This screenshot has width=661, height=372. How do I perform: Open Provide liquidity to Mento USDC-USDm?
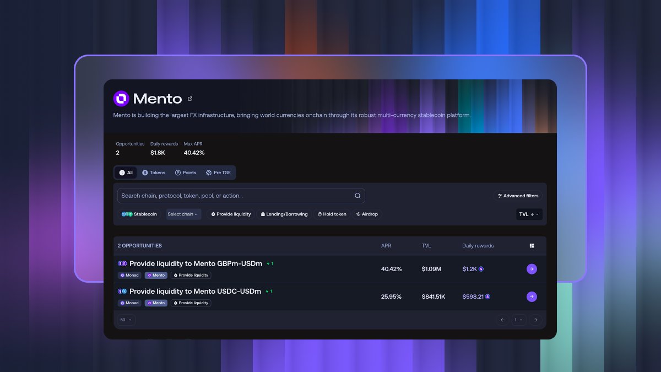tap(195, 291)
